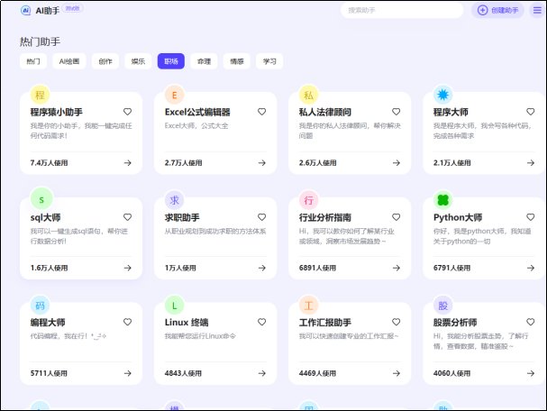547x411 pixels.
Task: Select the highlighted 职场 tab
Action: 171,61
